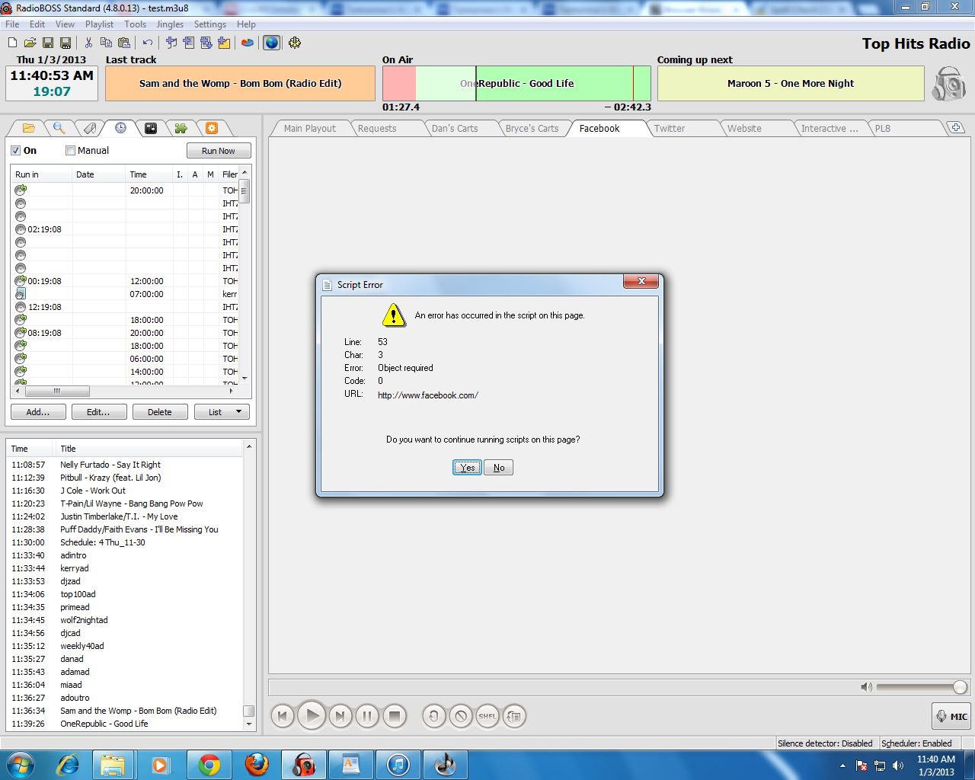Open the green puzzle piece panel tab
The height and width of the screenshot is (780, 975).
(181, 128)
